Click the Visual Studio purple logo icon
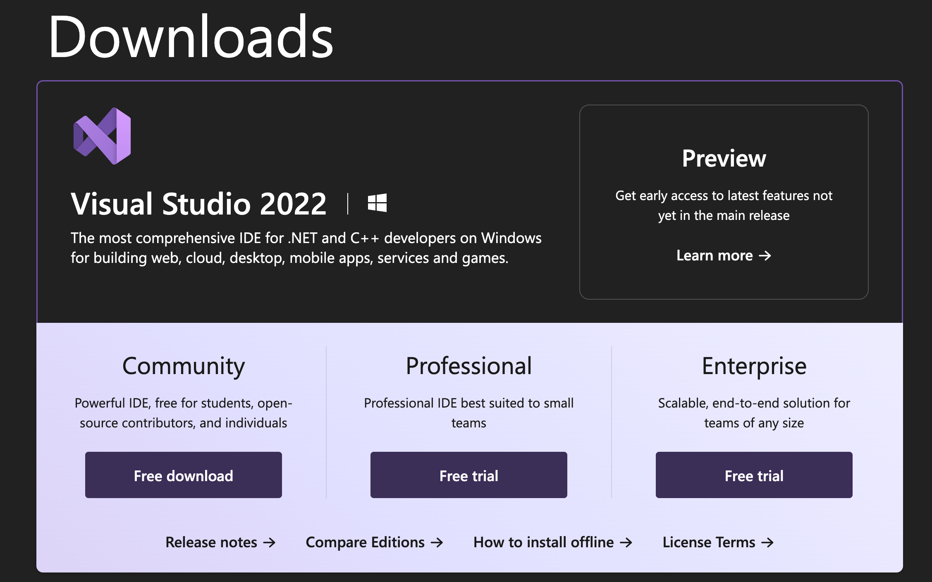The width and height of the screenshot is (932, 582). [x=102, y=136]
